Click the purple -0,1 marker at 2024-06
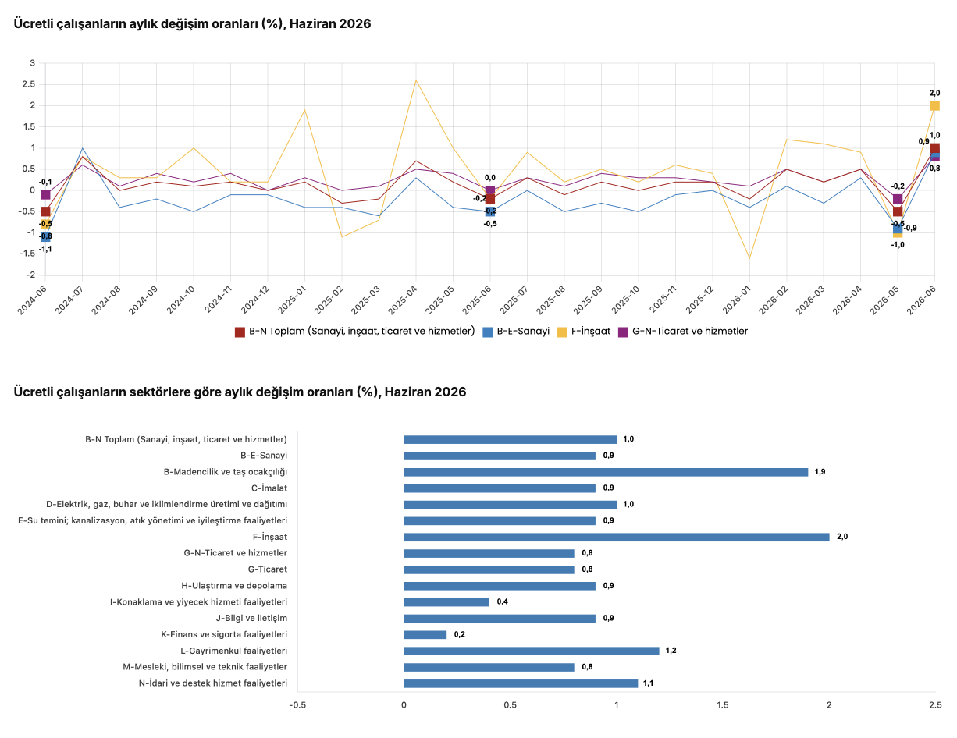Viewport: 957px width, 738px height. point(45,194)
